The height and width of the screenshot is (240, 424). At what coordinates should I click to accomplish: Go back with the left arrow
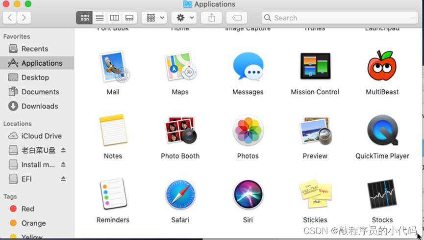[x=10, y=18]
